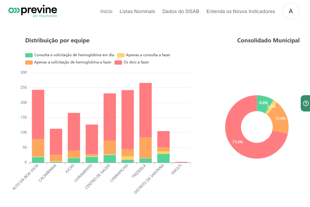Click the 'A' profile avatar
Image resolution: width=310 pixels, height=207 pixels.
point(291,11)
